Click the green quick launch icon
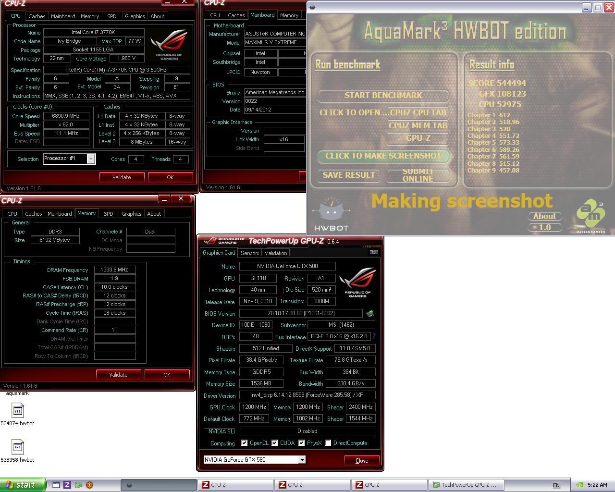Viewport: 615px width, 492px height. coord(78,485)
